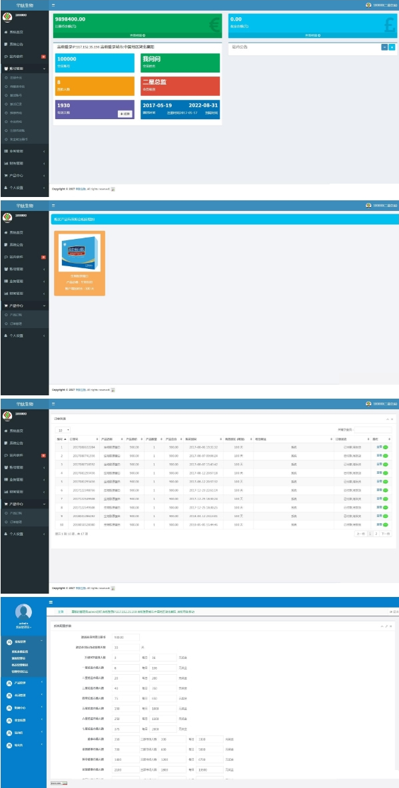The height and width of the screenshot is (788, 399).
Task: Toggle the green switch in order row 6
Action: [386, 490]
